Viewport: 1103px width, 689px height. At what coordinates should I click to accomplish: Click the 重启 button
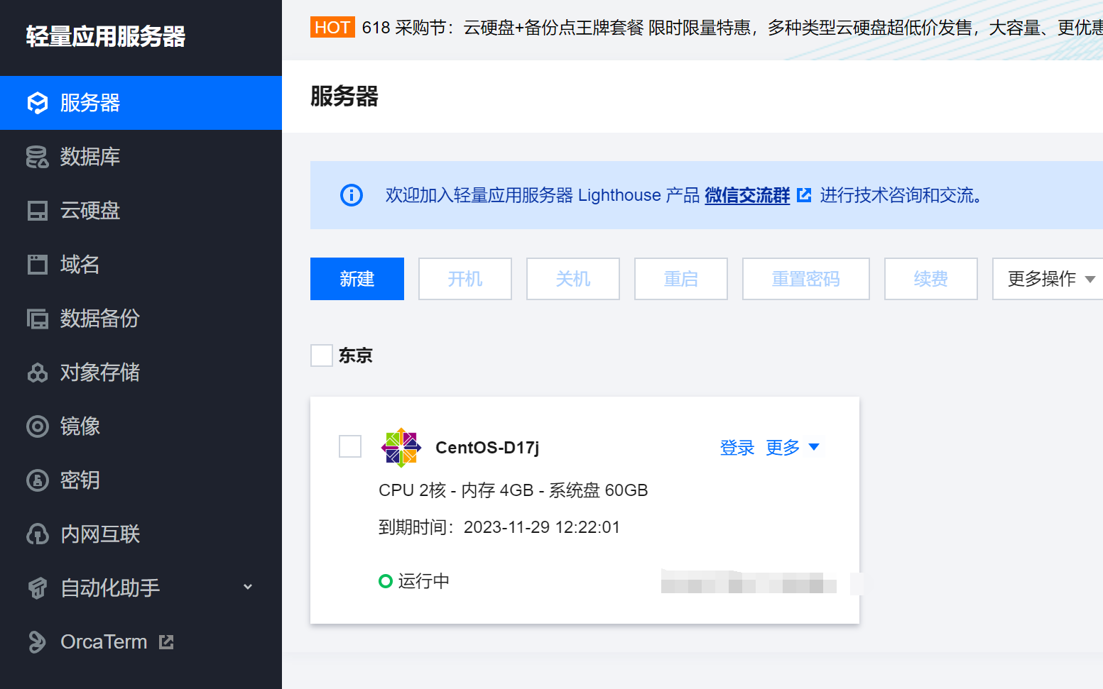point(681,279)
